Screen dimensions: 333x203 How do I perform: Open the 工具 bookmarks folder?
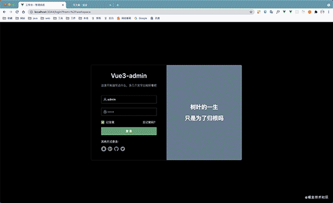click(x=58, y=18)
